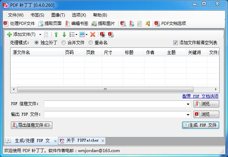Open the 图像(T) menu
This screenshot has height=157, width=228.
(58, 15)
